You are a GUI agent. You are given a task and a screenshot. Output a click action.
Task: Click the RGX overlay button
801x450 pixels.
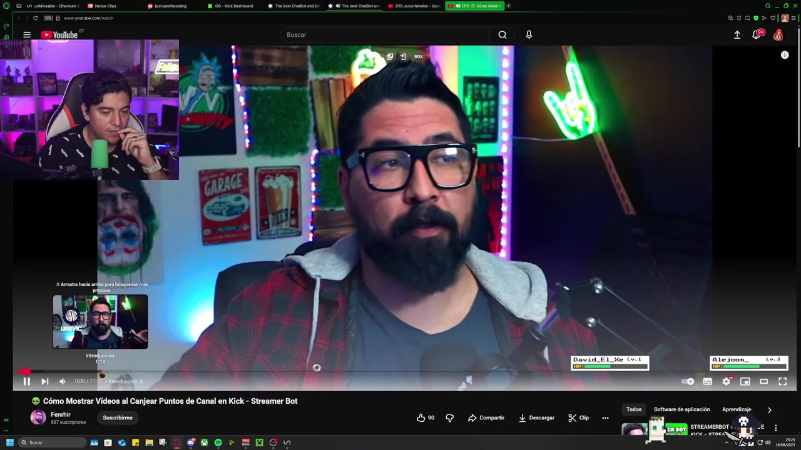point(419,56)
